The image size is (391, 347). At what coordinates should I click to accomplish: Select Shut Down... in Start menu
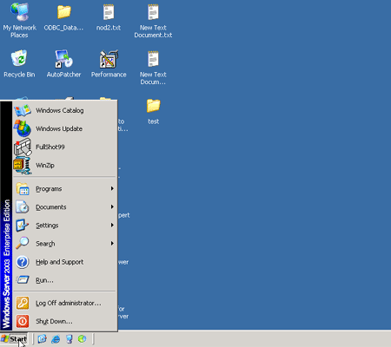65,321
